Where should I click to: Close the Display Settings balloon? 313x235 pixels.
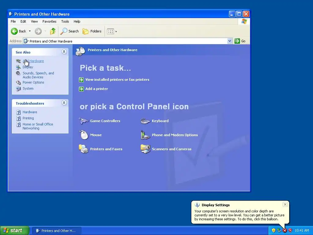click(x=285, y=204)
